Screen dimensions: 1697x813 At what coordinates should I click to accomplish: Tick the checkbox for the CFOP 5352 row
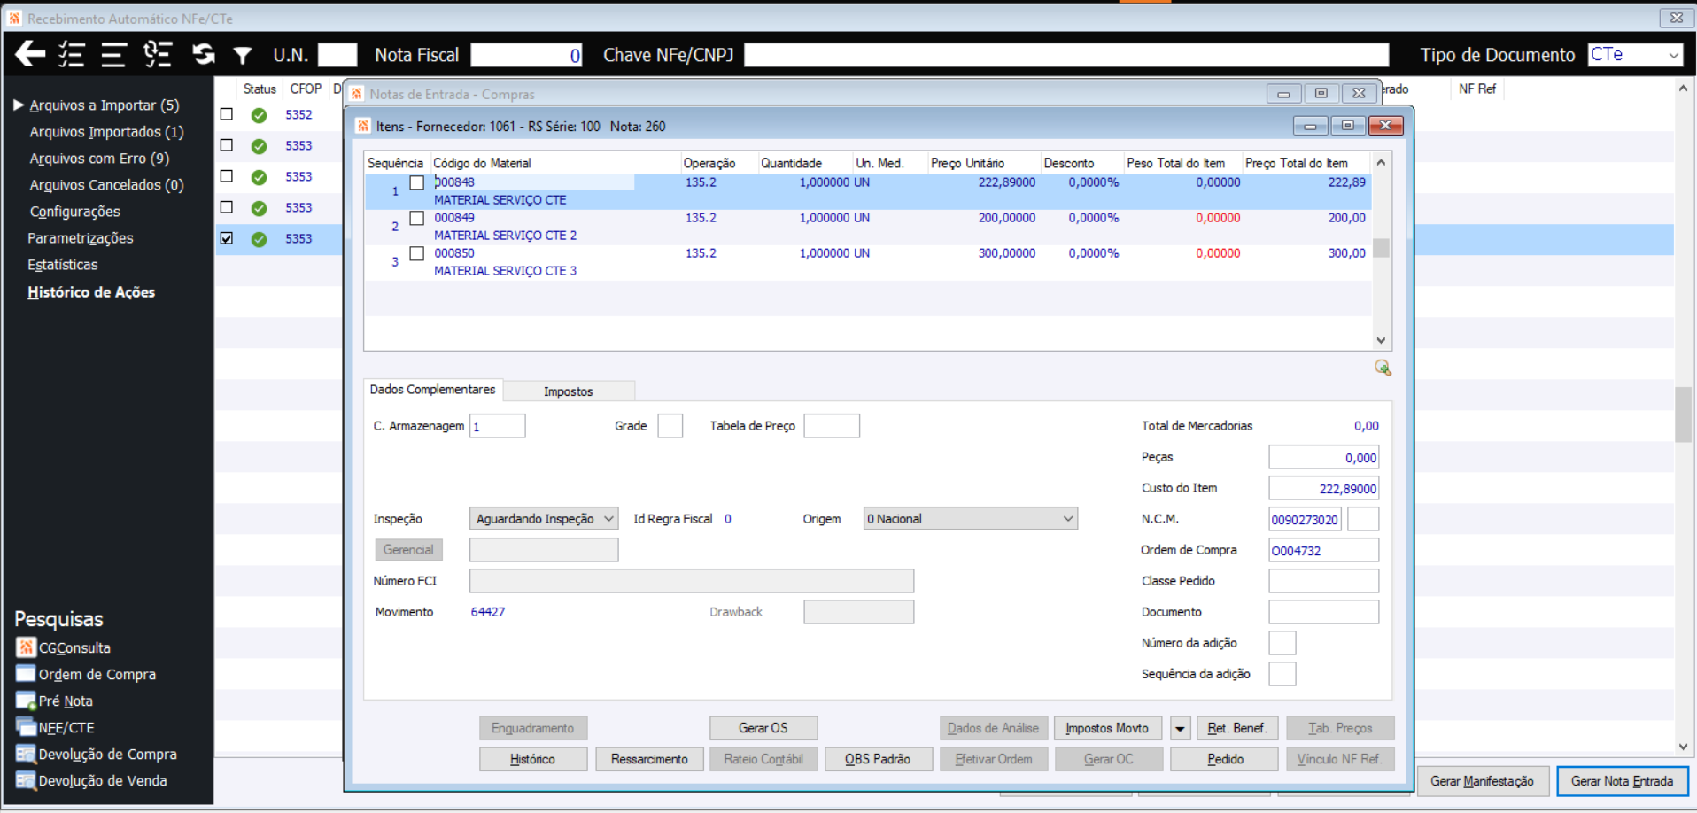click(x=227, y=114)
